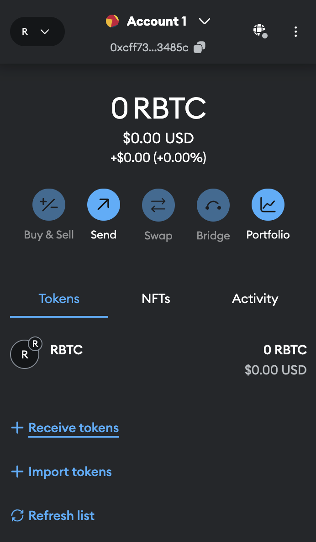Image resolution: width=316 pixels, height=542 pixels.
Task: Click the Account 1 avatar icon
Action: tap(112, 21)
